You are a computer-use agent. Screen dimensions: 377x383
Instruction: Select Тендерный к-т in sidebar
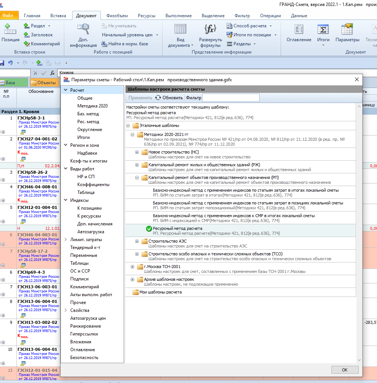point(85,247)
